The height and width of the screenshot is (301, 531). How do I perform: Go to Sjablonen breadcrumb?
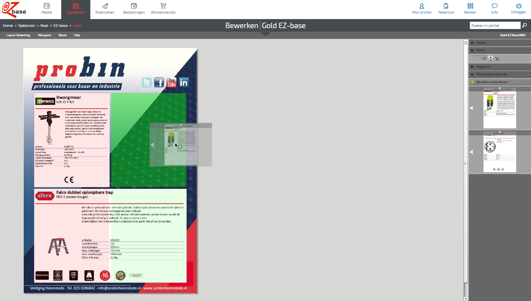[x=27, y=26]
